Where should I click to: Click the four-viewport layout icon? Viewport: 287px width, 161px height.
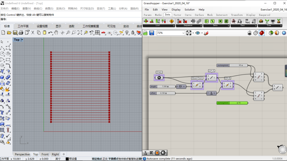pyautogui.click(x=97, y=33)
